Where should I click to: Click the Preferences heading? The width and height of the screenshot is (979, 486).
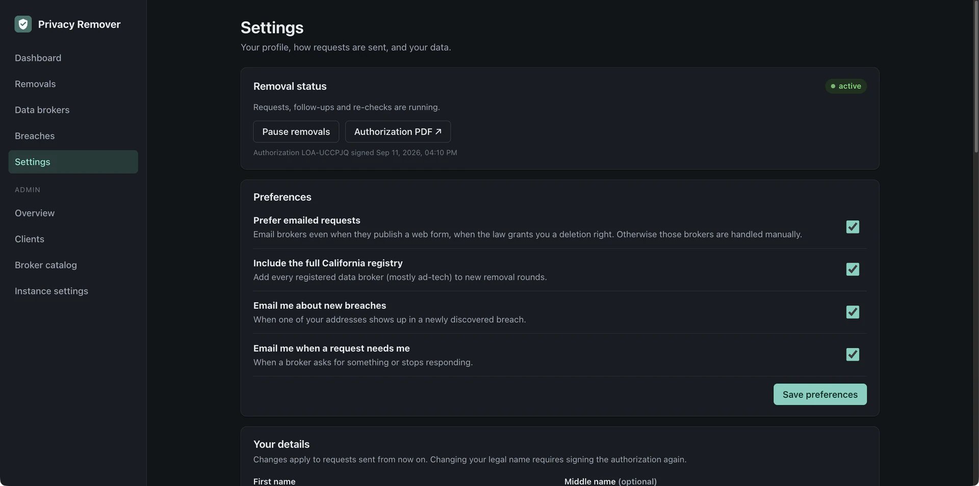[x=282, y=197]
